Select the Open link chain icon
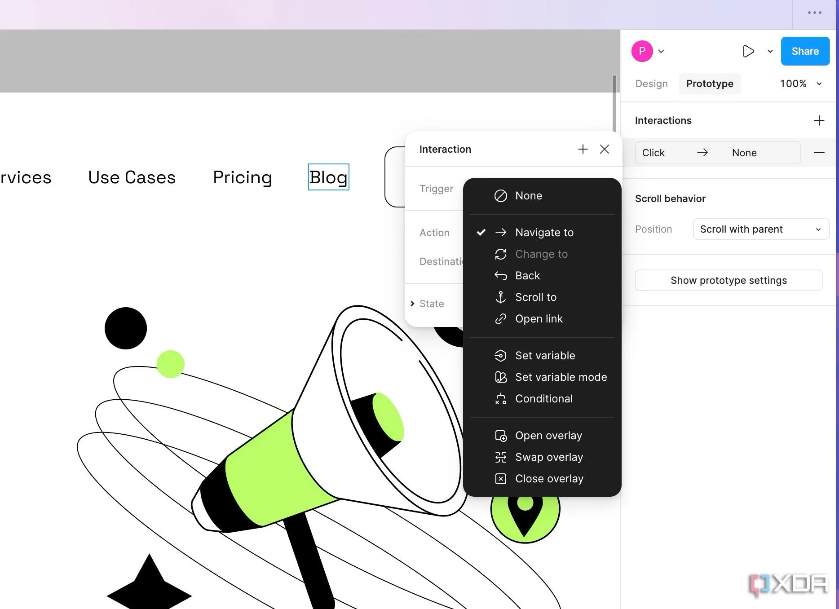This screenshot has width=839, height=609. (x=500, y=319)
